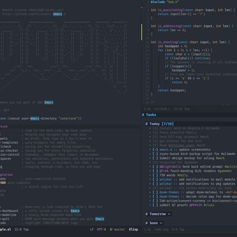Click the #gamedev tag
This screenshot has height=237, width=237.
[x=225, y=171]
